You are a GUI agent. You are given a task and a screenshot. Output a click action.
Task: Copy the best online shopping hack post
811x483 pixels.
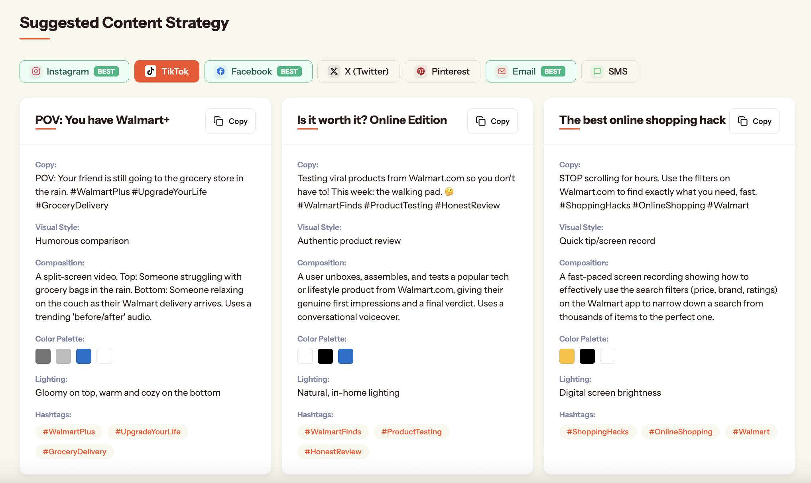pyautogui.click(x=754, y=121)
